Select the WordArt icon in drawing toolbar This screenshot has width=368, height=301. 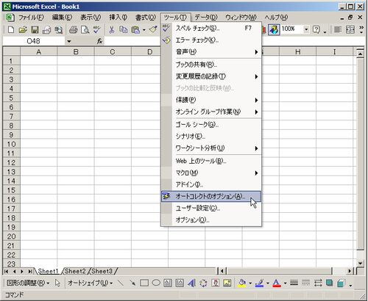click(x=191, y=283)
